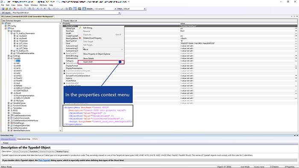Switch to the Message Browser tab
The image size is (299, 168).
click(8, 139)
